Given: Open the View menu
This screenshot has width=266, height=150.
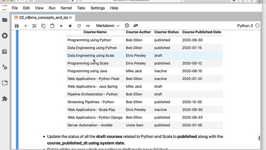Looking at the screenshot, I should (x=39, y=8).
